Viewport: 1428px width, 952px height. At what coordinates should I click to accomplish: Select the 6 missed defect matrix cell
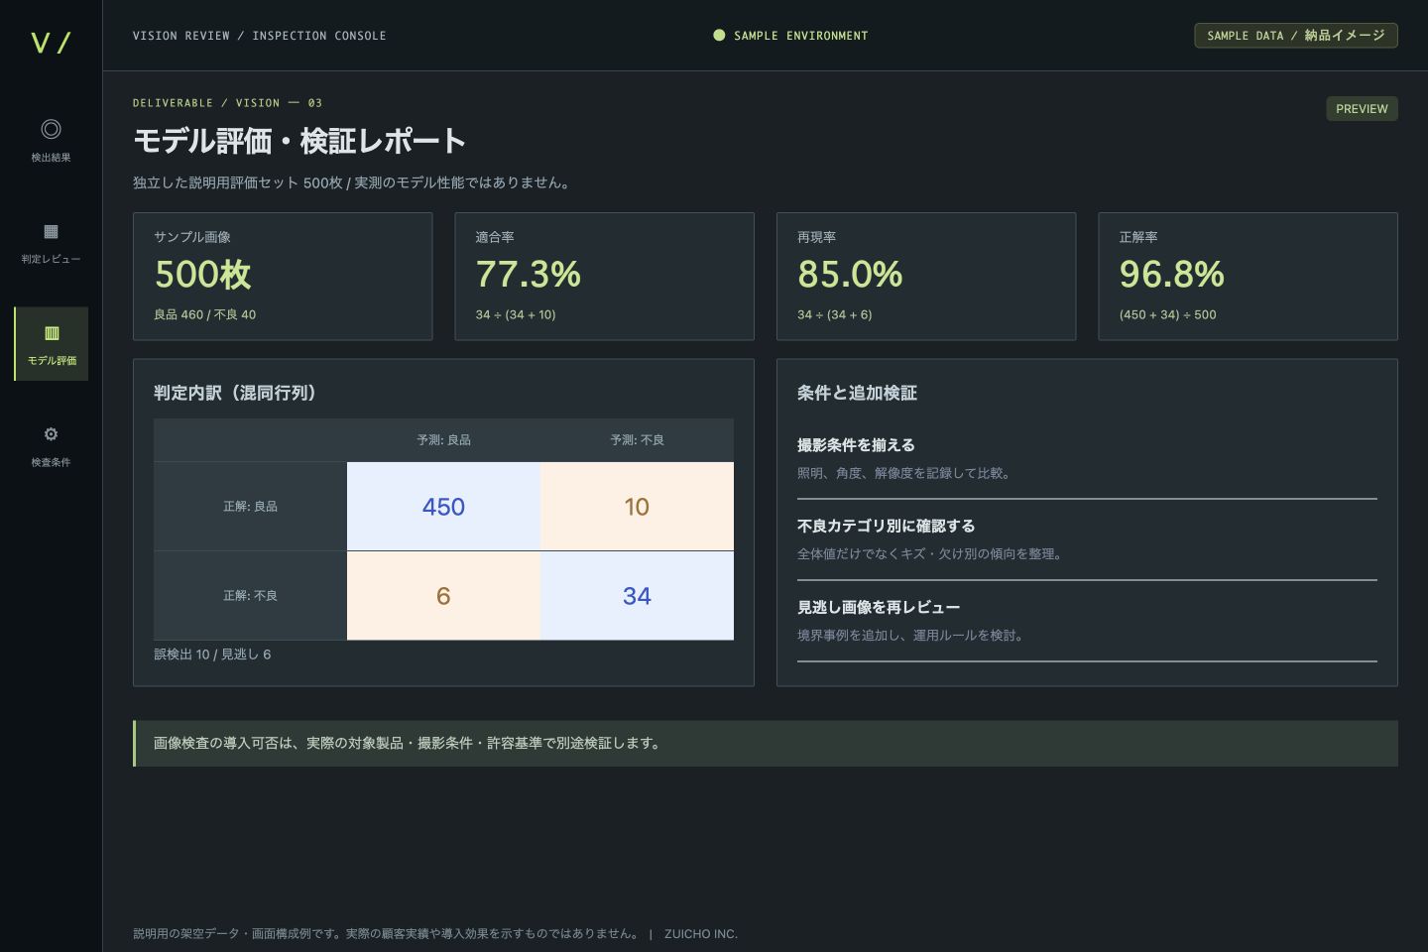pyautogui.click(x=443, y=596)
